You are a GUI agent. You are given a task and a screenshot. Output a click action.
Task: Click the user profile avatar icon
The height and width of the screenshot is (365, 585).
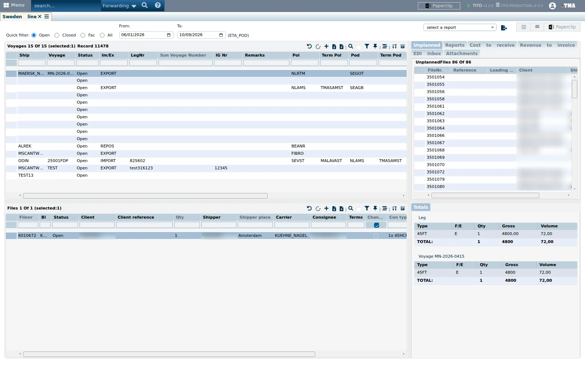coord(552,5)
